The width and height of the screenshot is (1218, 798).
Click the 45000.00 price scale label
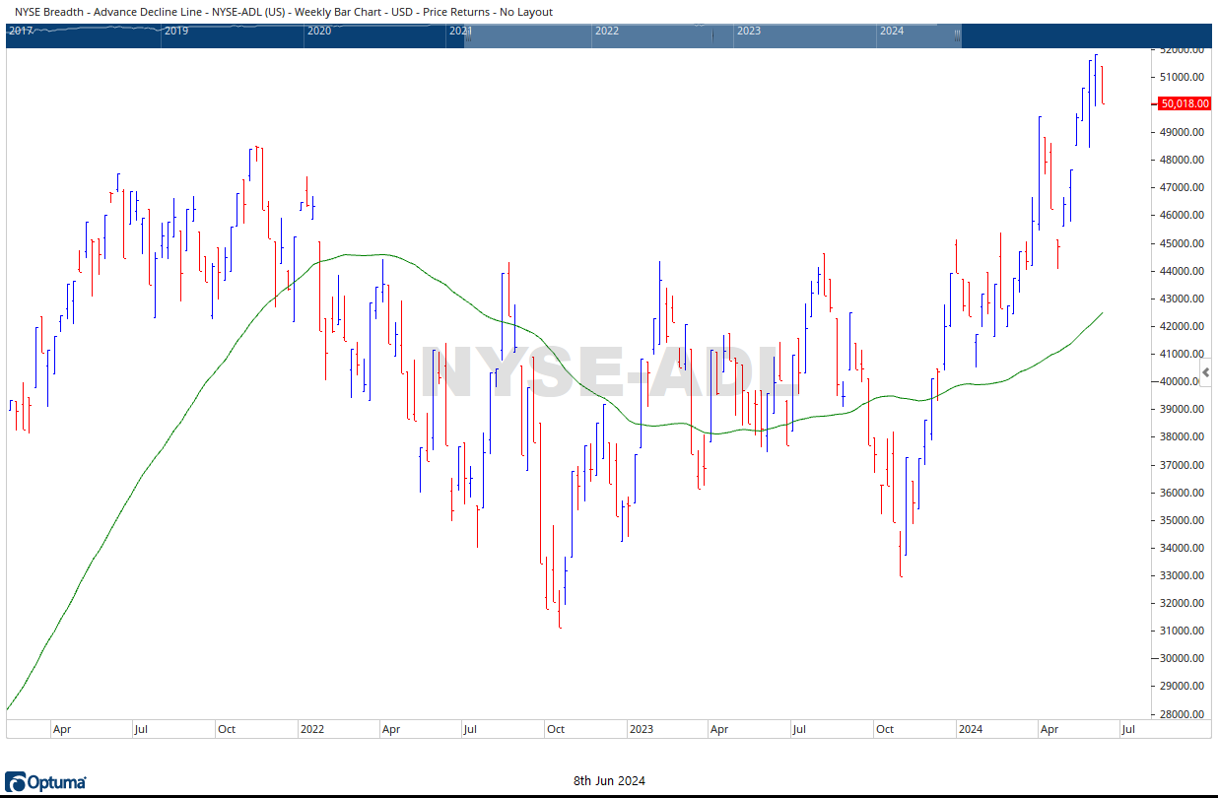coord(1182,243)
